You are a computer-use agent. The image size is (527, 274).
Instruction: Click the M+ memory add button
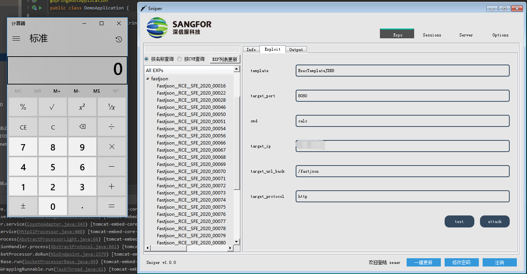point(57,91)
